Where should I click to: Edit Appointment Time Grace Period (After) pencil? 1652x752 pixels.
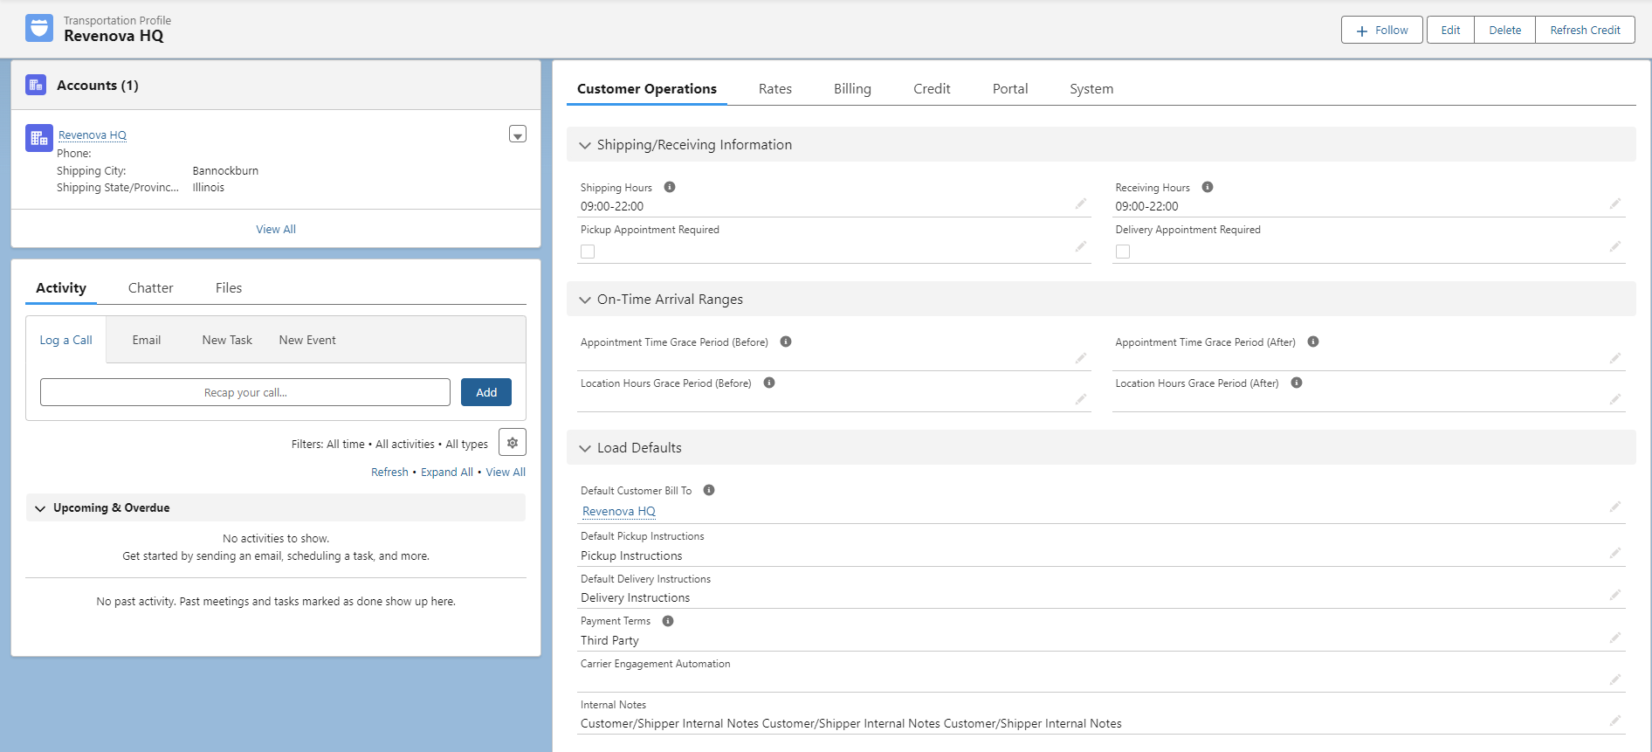pyautogui.click(x=1615, y=358)
